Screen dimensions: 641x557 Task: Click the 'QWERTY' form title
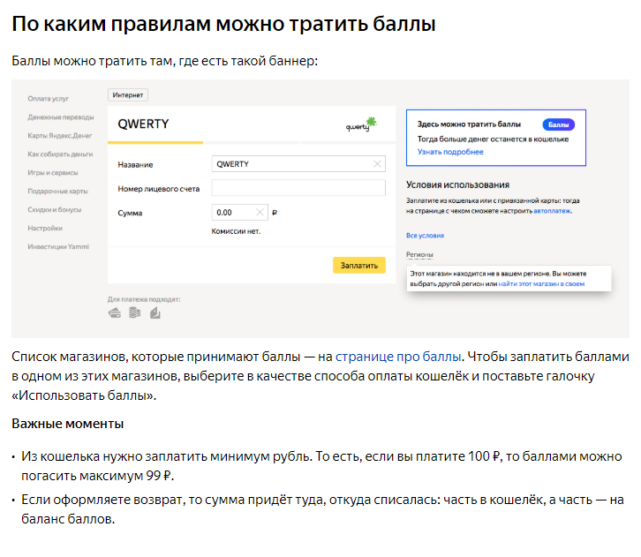click(143, 124)
